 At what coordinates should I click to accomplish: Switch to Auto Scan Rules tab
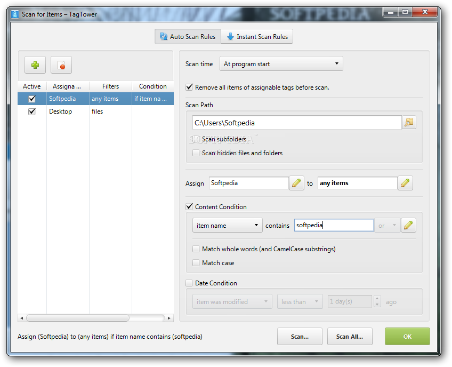pyautogui.click(x=188, y=36)
